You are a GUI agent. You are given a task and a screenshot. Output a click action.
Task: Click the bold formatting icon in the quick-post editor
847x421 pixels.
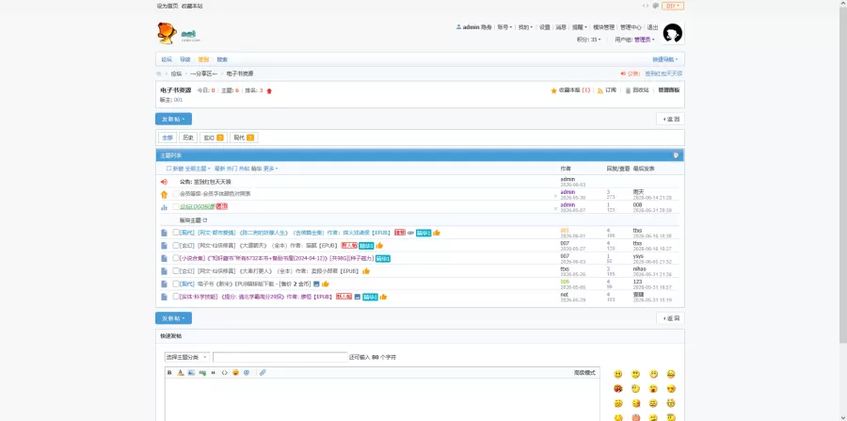pyautogui.click(x=169, y=372)
